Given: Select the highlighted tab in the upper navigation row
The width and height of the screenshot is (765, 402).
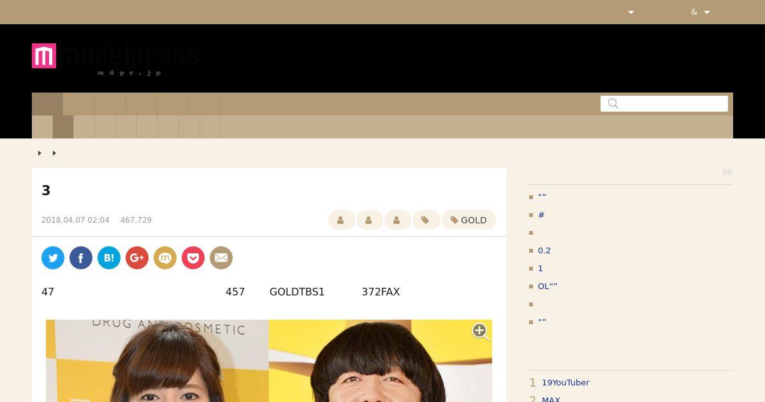Looking at the screenshot, I should coord(47,104).
